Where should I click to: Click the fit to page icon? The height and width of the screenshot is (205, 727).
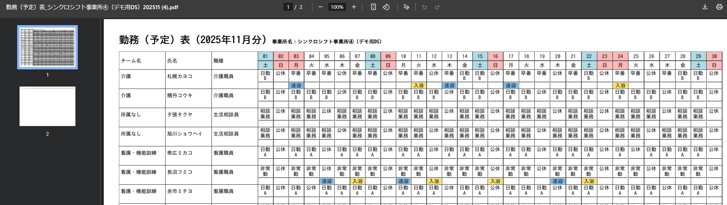373,7
